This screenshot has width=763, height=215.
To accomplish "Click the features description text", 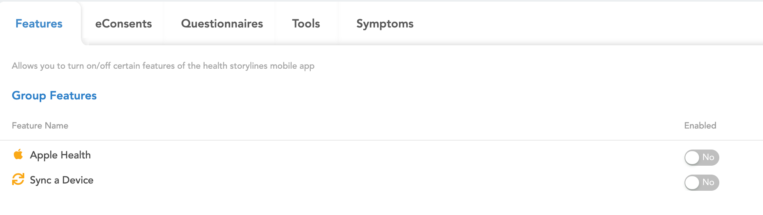I will (163, 66).
